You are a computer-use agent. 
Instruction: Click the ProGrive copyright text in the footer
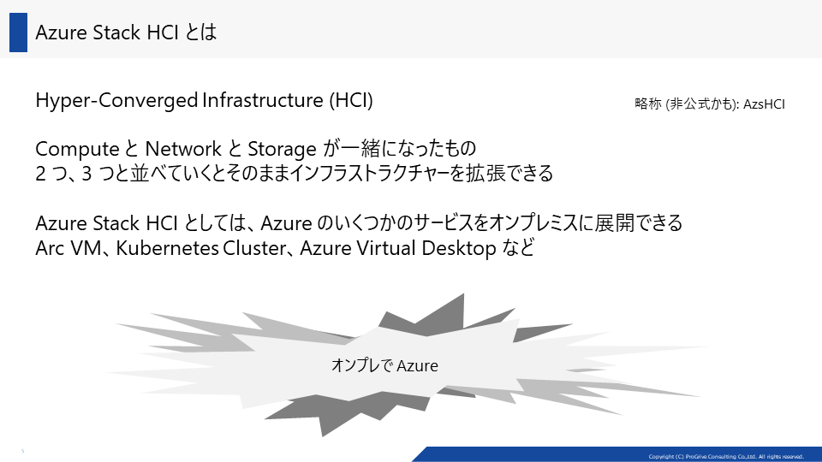(x=726, y=457)
